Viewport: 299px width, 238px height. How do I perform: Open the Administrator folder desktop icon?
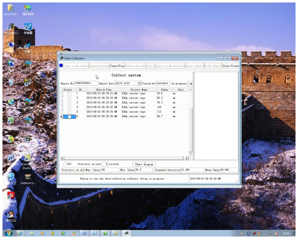(11, 10)
